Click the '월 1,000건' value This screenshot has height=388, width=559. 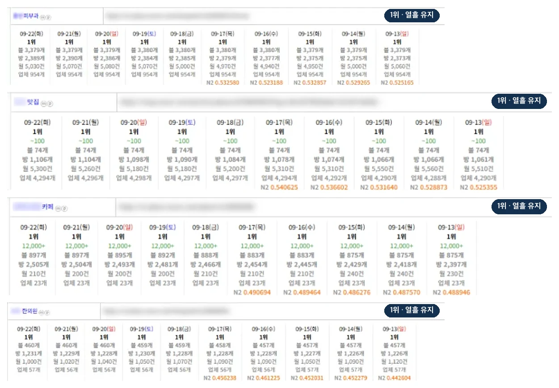point(29,362)
